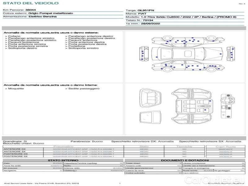Click the car view right of the top-view exterior diagram
The width and height of the screenshot is (248, 186).
[230, 54]
